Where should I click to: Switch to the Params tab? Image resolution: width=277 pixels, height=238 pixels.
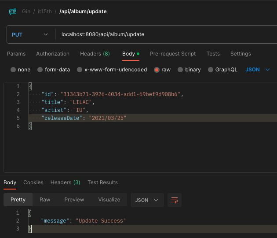point(16,54)
